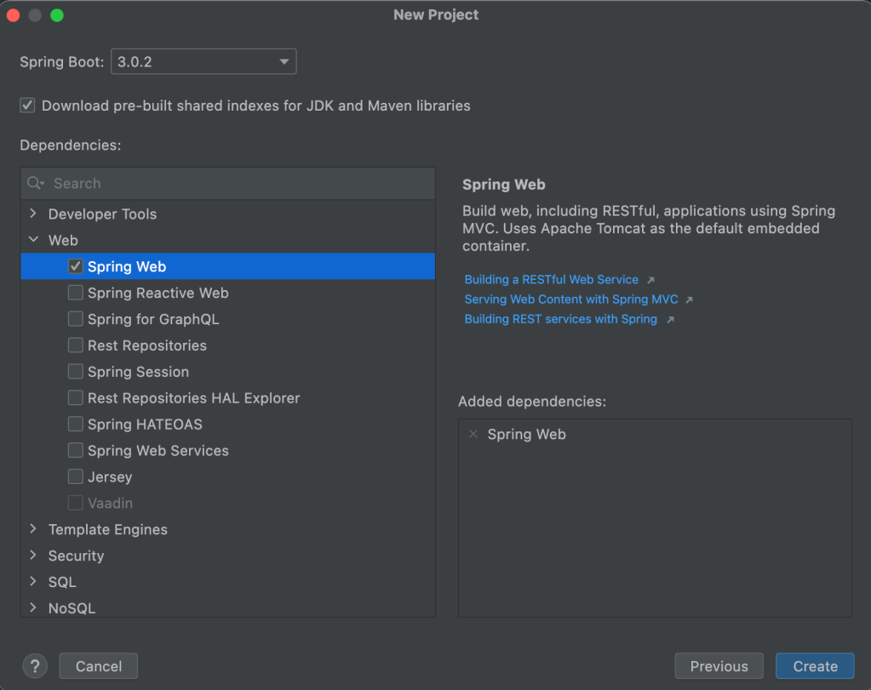
Task: Click the arrow icon beside Serving Web Content with Spring MVC
Action: [x=690, y=299]
